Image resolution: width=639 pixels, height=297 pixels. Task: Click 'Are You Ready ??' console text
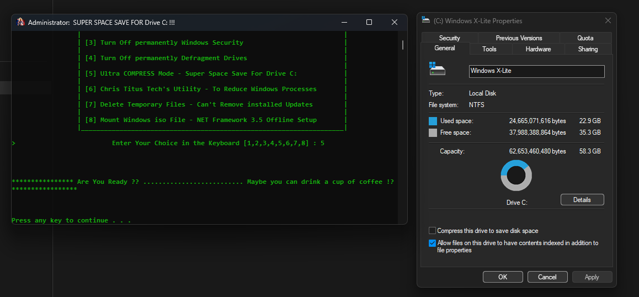pyautogui.click(x=108, y=182)
